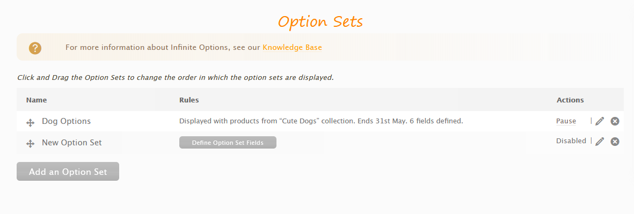Click the Name column header
634x214 pixels.
37,100
